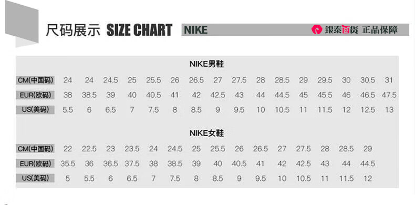This screenshot has width=415, height=205.
Task: Click the gray folded ribbon graphic
Action: click(22, 24)
